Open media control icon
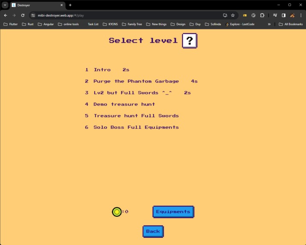The width and height of the screenshot is (306, 245). pyautogui.click(x=275, y=15)
